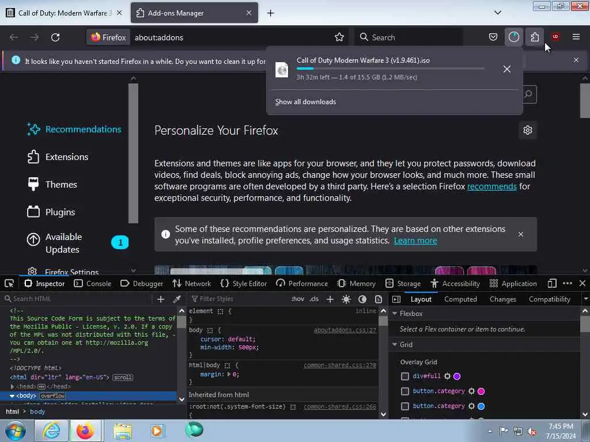Open DevTools more options ellipsis

coord(568,283)
